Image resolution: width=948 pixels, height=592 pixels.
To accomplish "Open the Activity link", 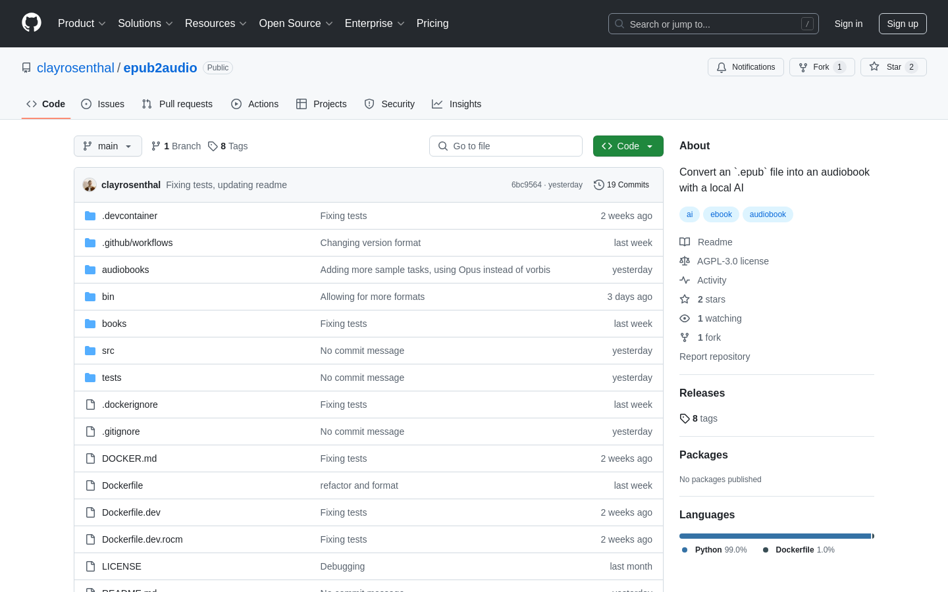I will [x=703, y=280].
